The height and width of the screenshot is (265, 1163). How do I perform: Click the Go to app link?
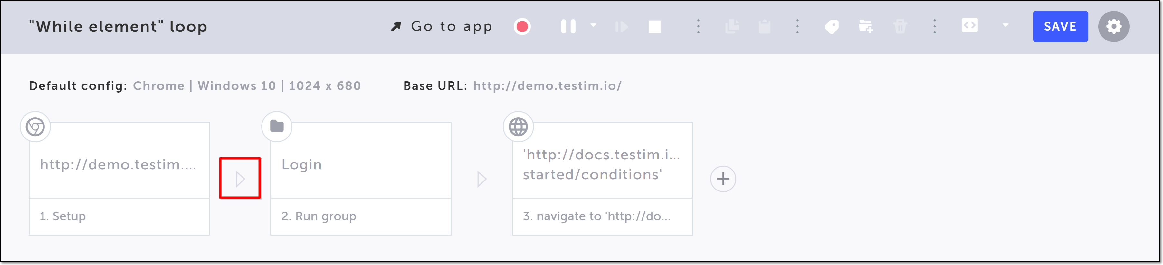[442, 27]
